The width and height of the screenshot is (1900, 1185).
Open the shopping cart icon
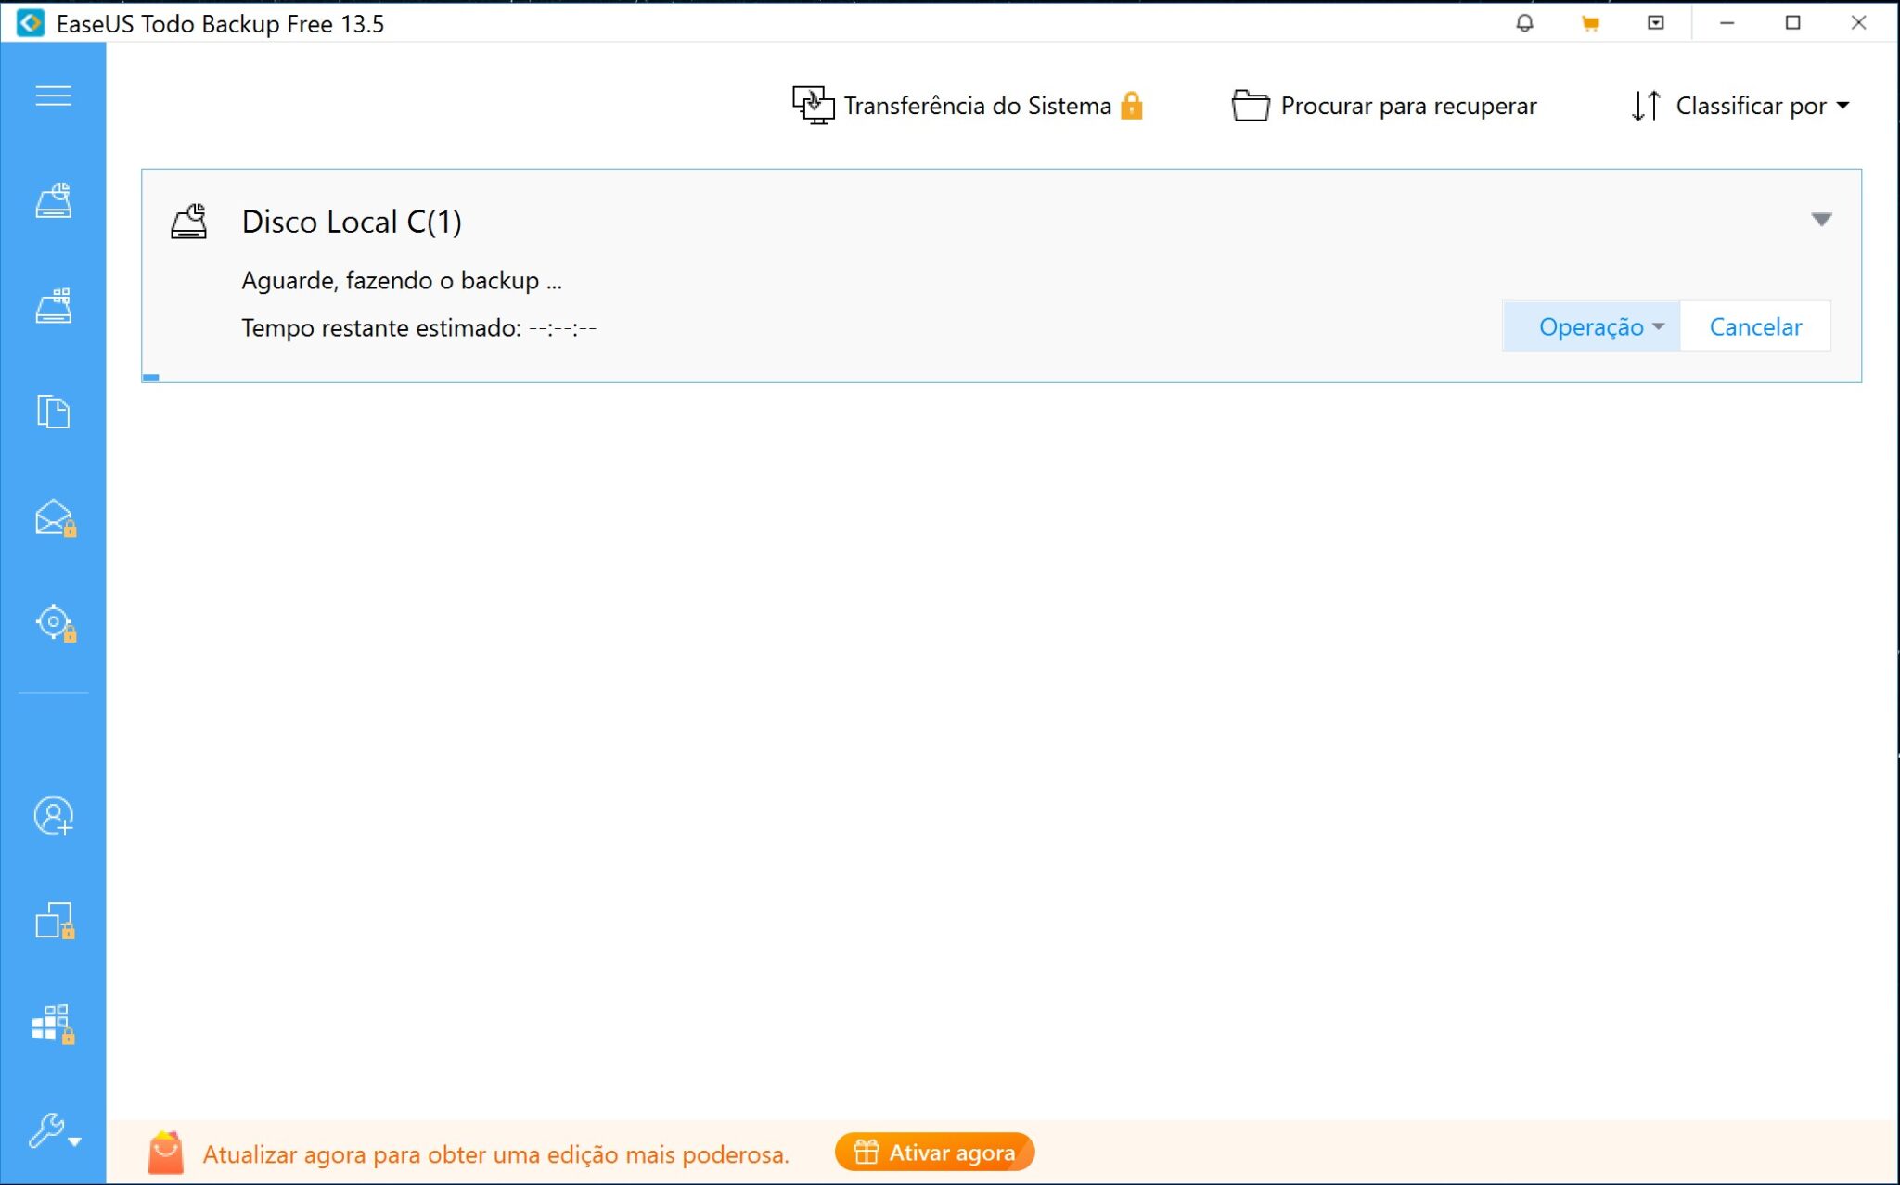[1590, 23]
